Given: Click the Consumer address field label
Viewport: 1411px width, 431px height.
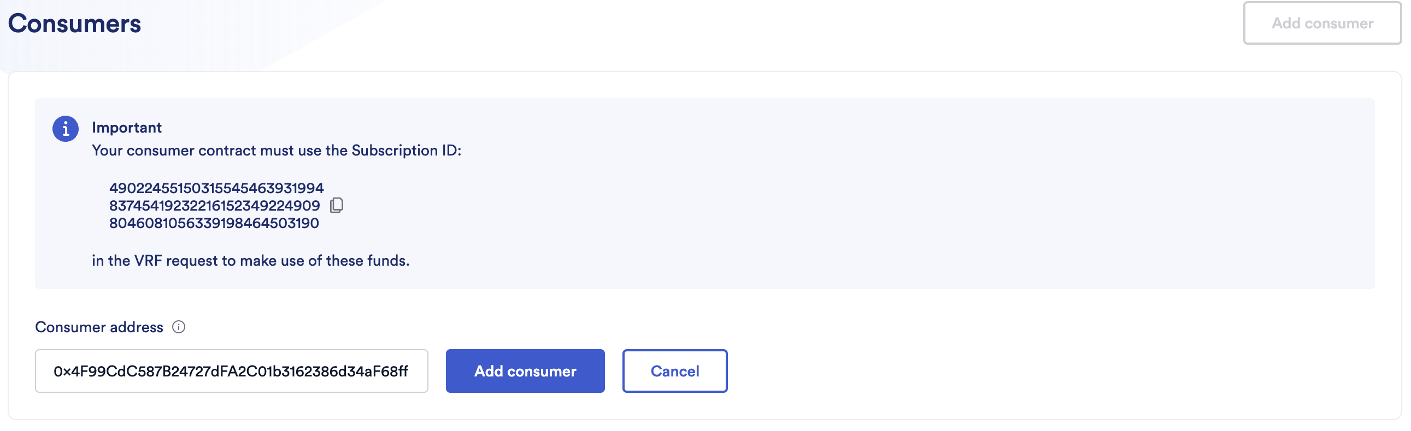Looking at the screenshot, I should [99, 327].
